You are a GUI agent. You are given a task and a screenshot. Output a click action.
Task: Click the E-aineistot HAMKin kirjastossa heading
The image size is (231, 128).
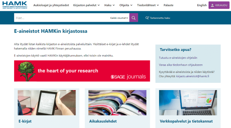click(x=51, y=31)
